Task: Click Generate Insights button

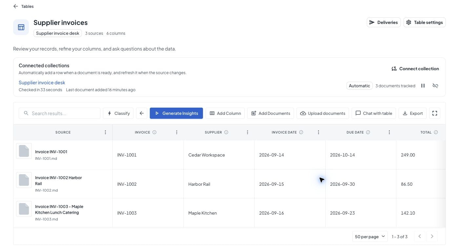Action: coord(176,113)
